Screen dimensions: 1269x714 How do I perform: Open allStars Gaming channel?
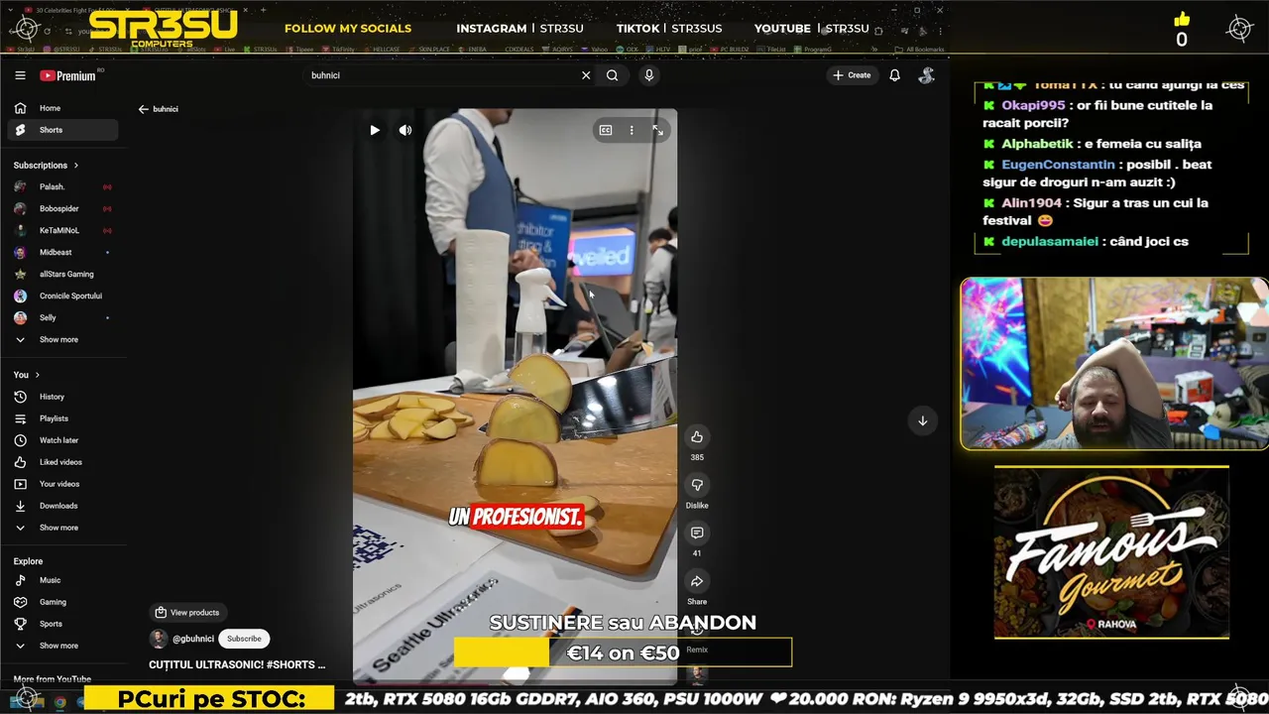(x=62, y=274)
